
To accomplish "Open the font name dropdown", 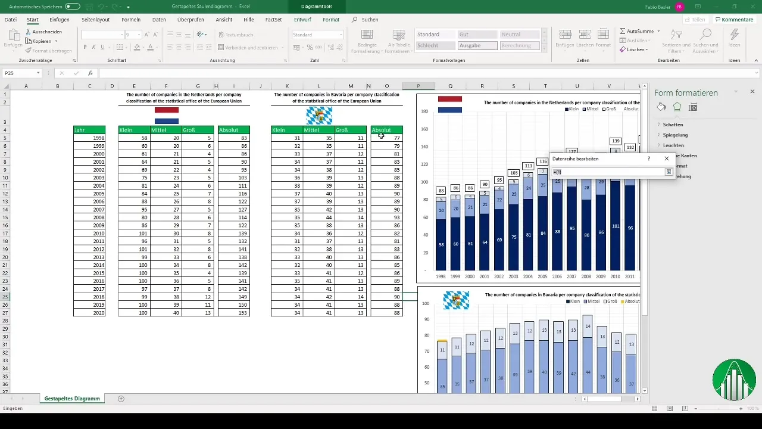I will pyautogui.click(x=121, y=35).
